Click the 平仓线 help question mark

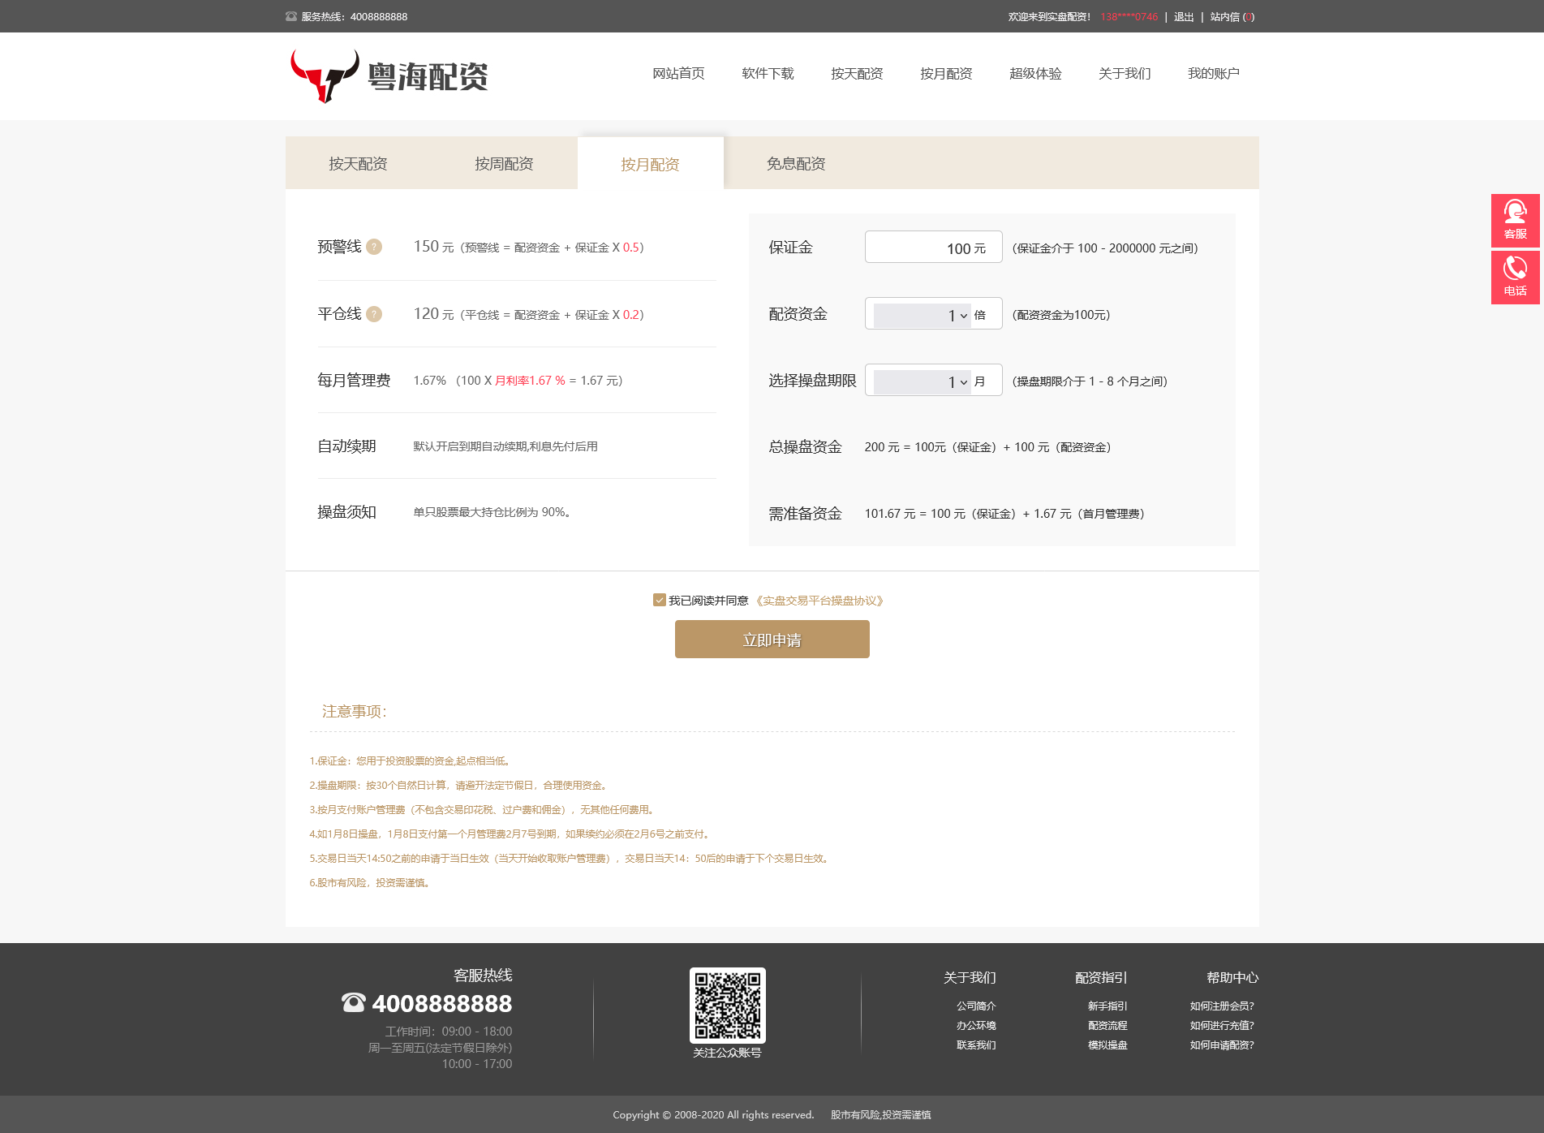[x=374, y=314]
